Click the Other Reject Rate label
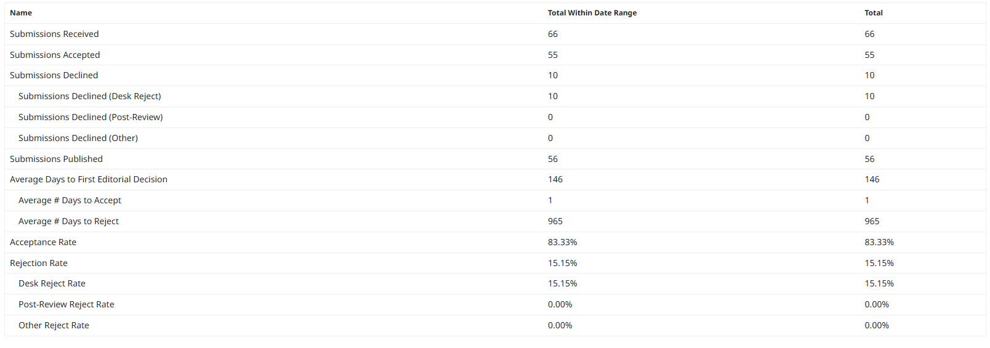This screenshot has height=348, width=990. pos(54,325)
